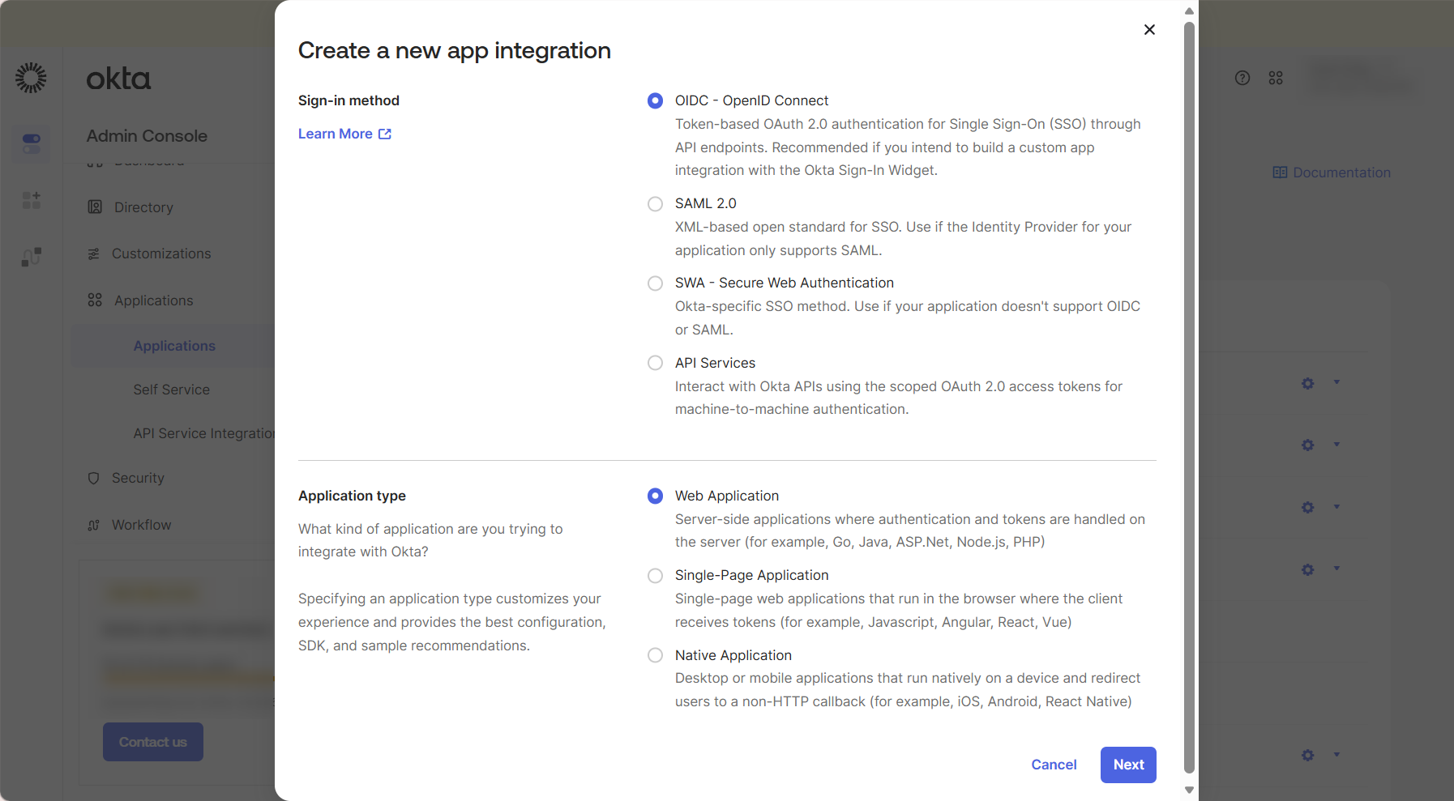This screenshot has width=1454, height=801.
Task: Open Workflow in the navigation menu
Action: pos(141,525)
